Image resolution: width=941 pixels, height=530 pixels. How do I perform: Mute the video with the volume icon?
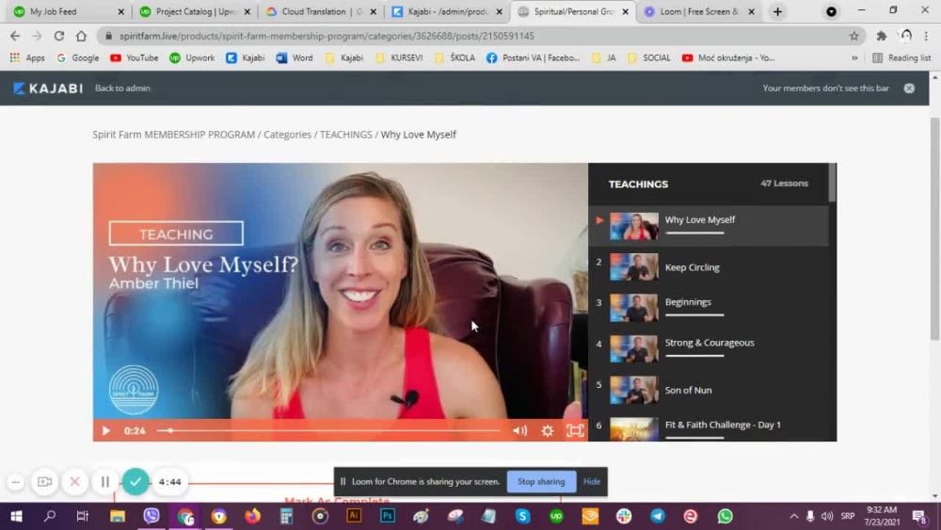click(519, 430)
